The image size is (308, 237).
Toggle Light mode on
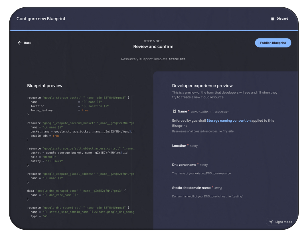[x=281, y=222]
